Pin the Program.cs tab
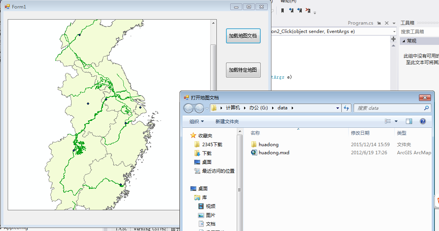 pyautogui.click(x=379, y=23)
